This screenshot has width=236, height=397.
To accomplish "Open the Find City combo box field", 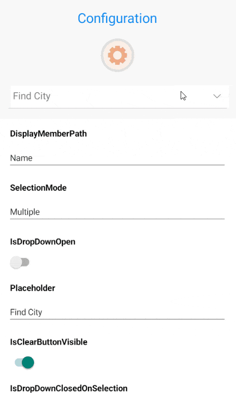I will click(119, 96).
